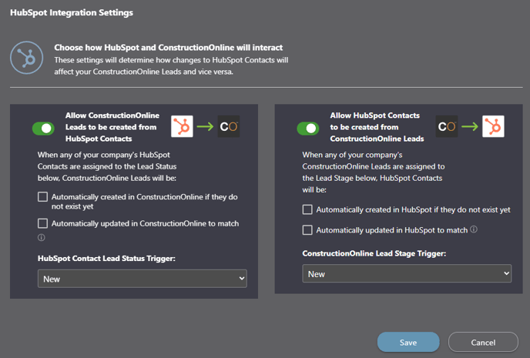Click the HubSpot Integration Settings title
The height and width of the screenshot is (358, 530).
[x=71, y=13]
